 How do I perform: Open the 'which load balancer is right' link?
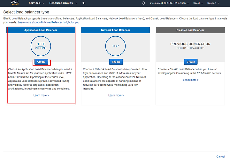tap(49, 22)
